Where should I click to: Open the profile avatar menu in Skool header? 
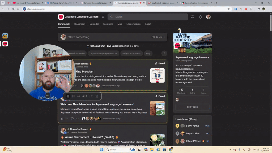point(208,17)
